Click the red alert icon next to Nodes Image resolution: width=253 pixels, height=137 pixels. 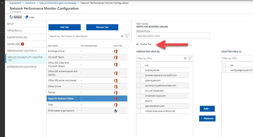pos(22,44)
